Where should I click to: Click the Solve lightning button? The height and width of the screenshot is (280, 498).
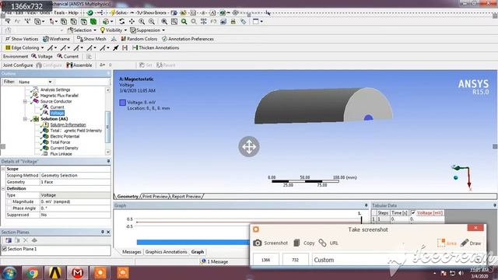point(119,12)
